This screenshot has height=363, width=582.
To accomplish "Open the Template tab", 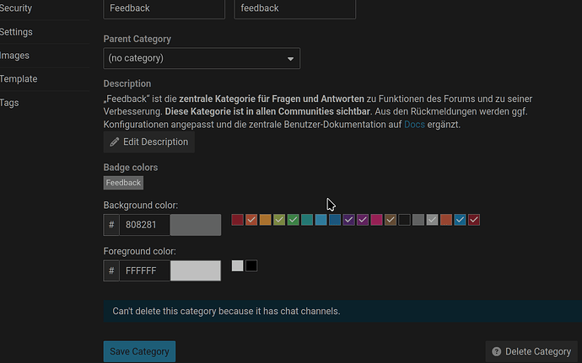I will click(19, 79).
